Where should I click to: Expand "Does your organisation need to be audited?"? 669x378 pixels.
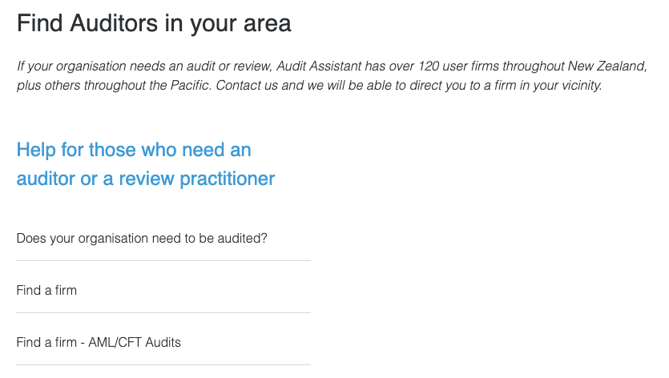[163, 238]
